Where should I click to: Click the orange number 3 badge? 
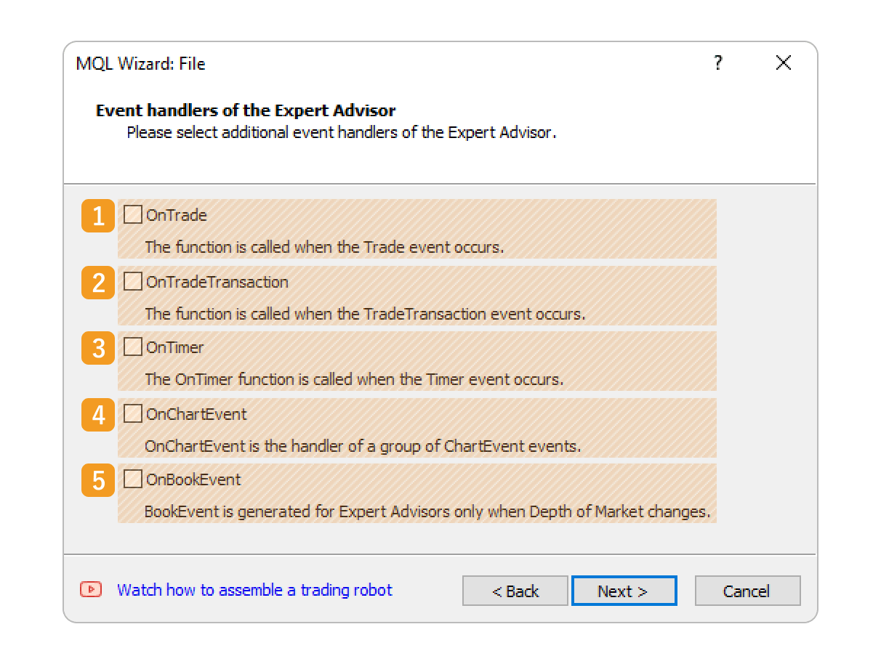pyautogui.click(x=98, y=348)
